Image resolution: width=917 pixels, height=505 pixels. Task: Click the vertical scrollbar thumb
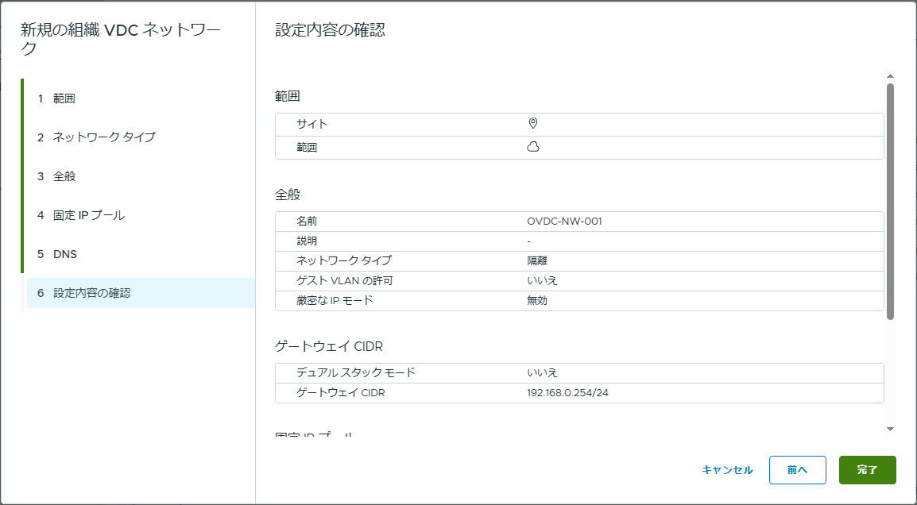click(890, 202)
